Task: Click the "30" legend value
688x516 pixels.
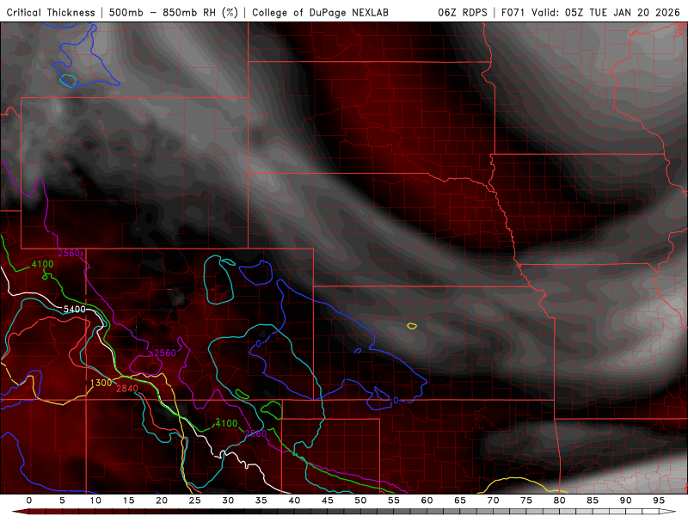Action: coord(228,501)
